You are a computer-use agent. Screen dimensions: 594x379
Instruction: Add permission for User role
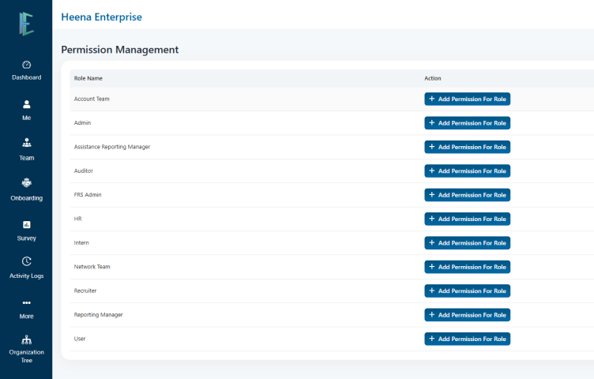point(467,339)
